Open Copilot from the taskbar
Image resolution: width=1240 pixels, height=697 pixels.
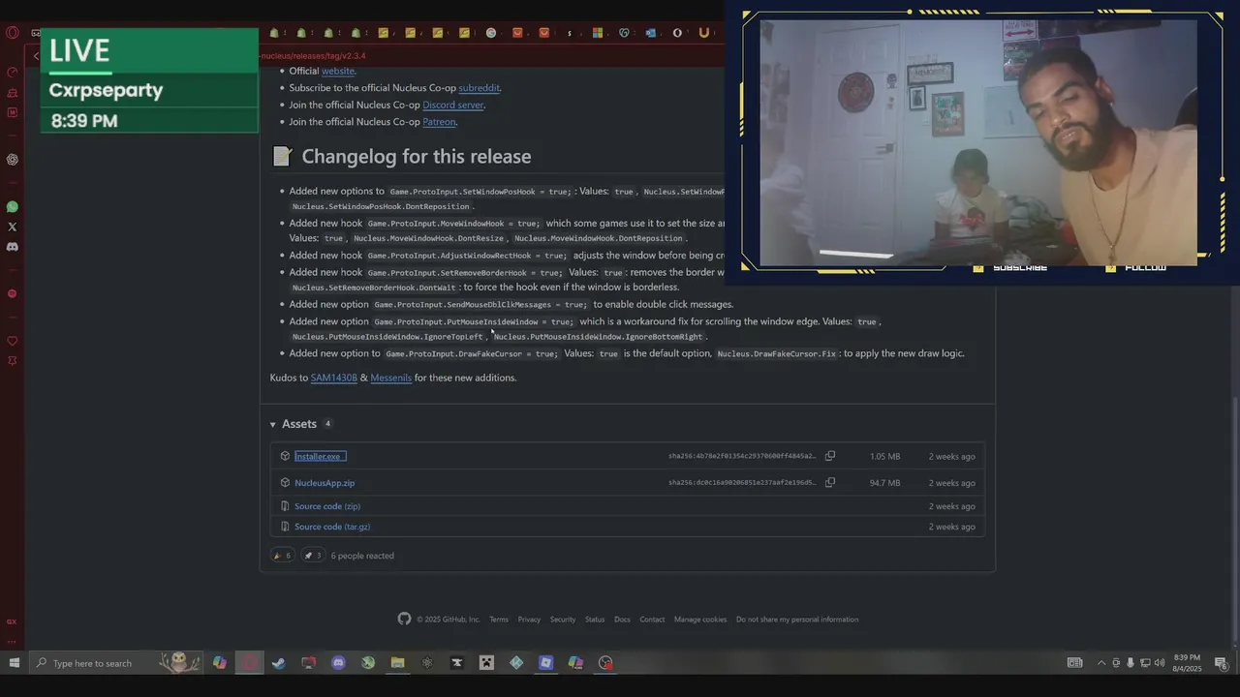click(x=220, y=663)
